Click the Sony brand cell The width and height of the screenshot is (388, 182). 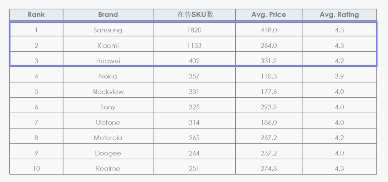[x=108, y=107]
